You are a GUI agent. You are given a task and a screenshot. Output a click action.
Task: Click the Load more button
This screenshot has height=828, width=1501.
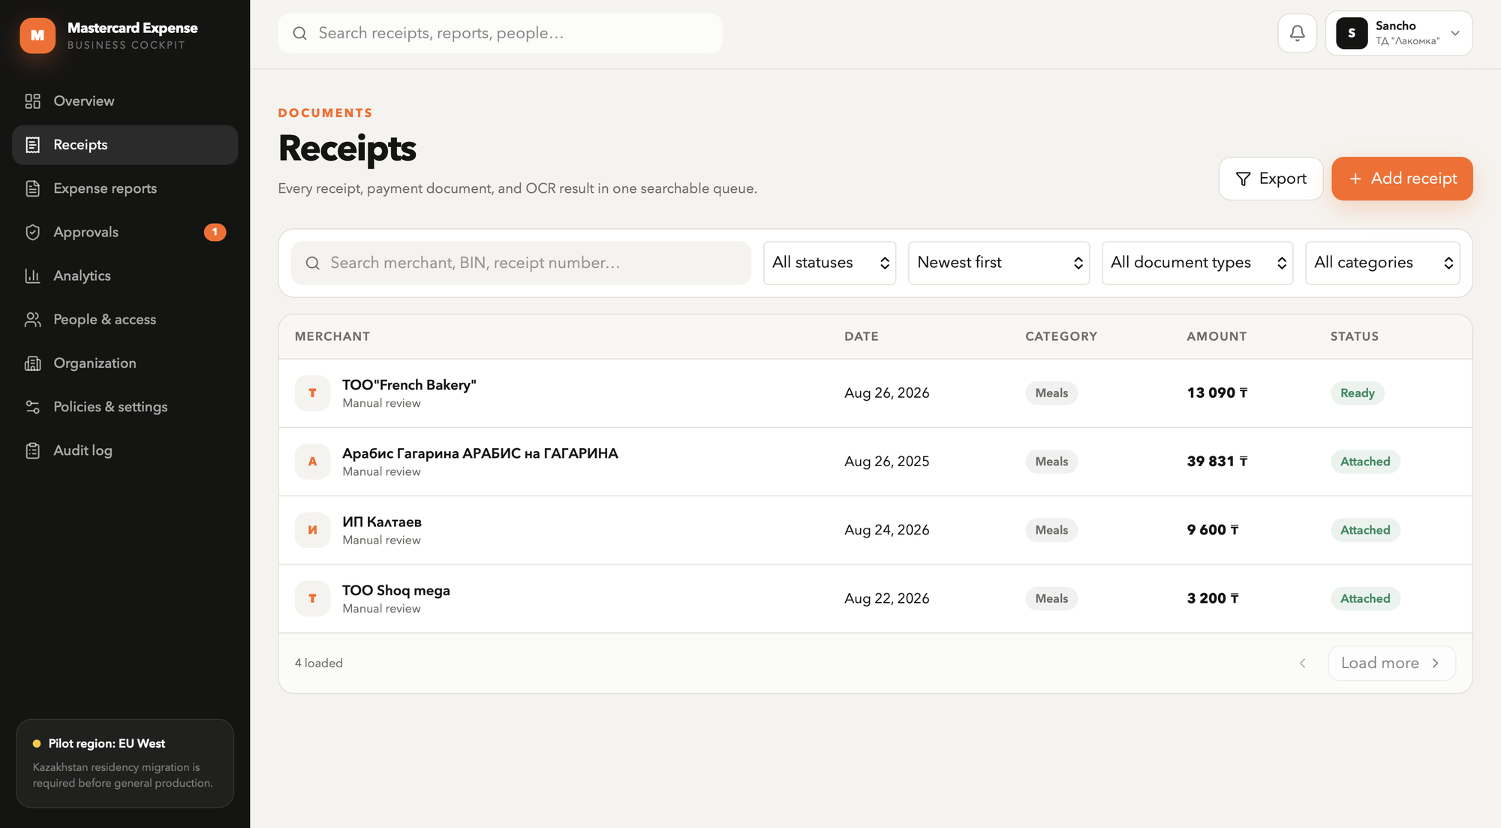[1391, 663]
